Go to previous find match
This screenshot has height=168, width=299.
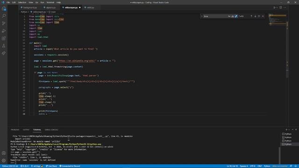coord(251,16)
